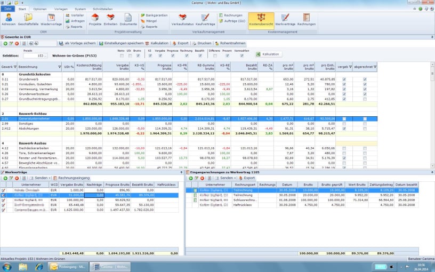Image resolution: width=435 pixels, height=272 pixels.
Task: Open the Bezeichnung column filter
Action: (x=60, y=67)
